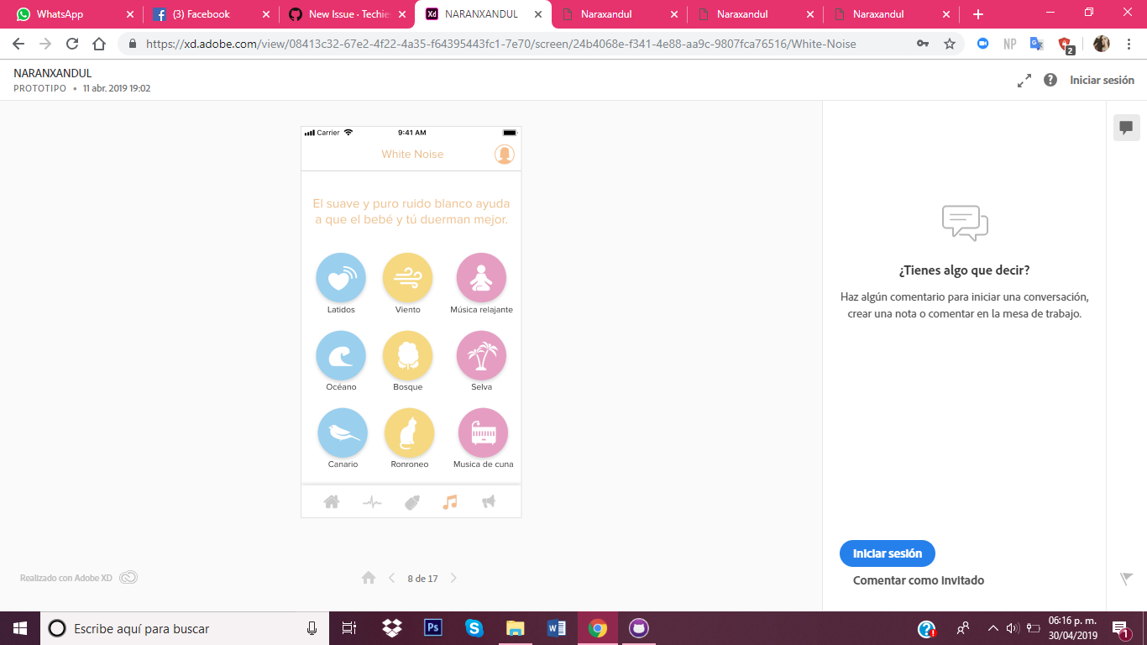The width and height of the screenshot is (1147, 645).
Task: Close the NARANXANDUL tab
Action: pyautogui.click(x=537, y=14)
